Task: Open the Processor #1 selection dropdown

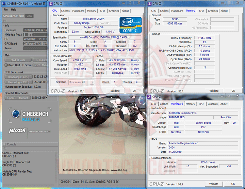Action: coord(92,82)
